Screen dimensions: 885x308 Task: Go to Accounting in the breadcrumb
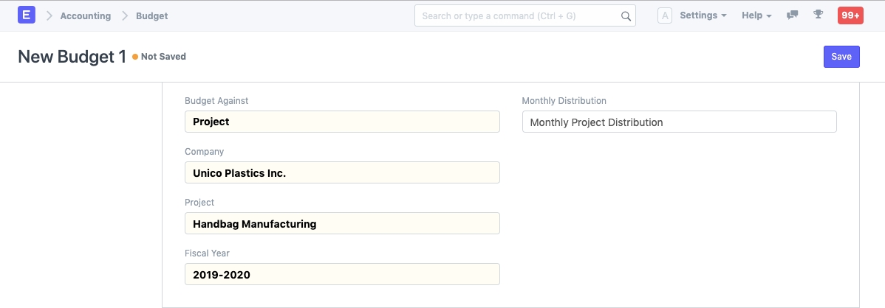86,15
